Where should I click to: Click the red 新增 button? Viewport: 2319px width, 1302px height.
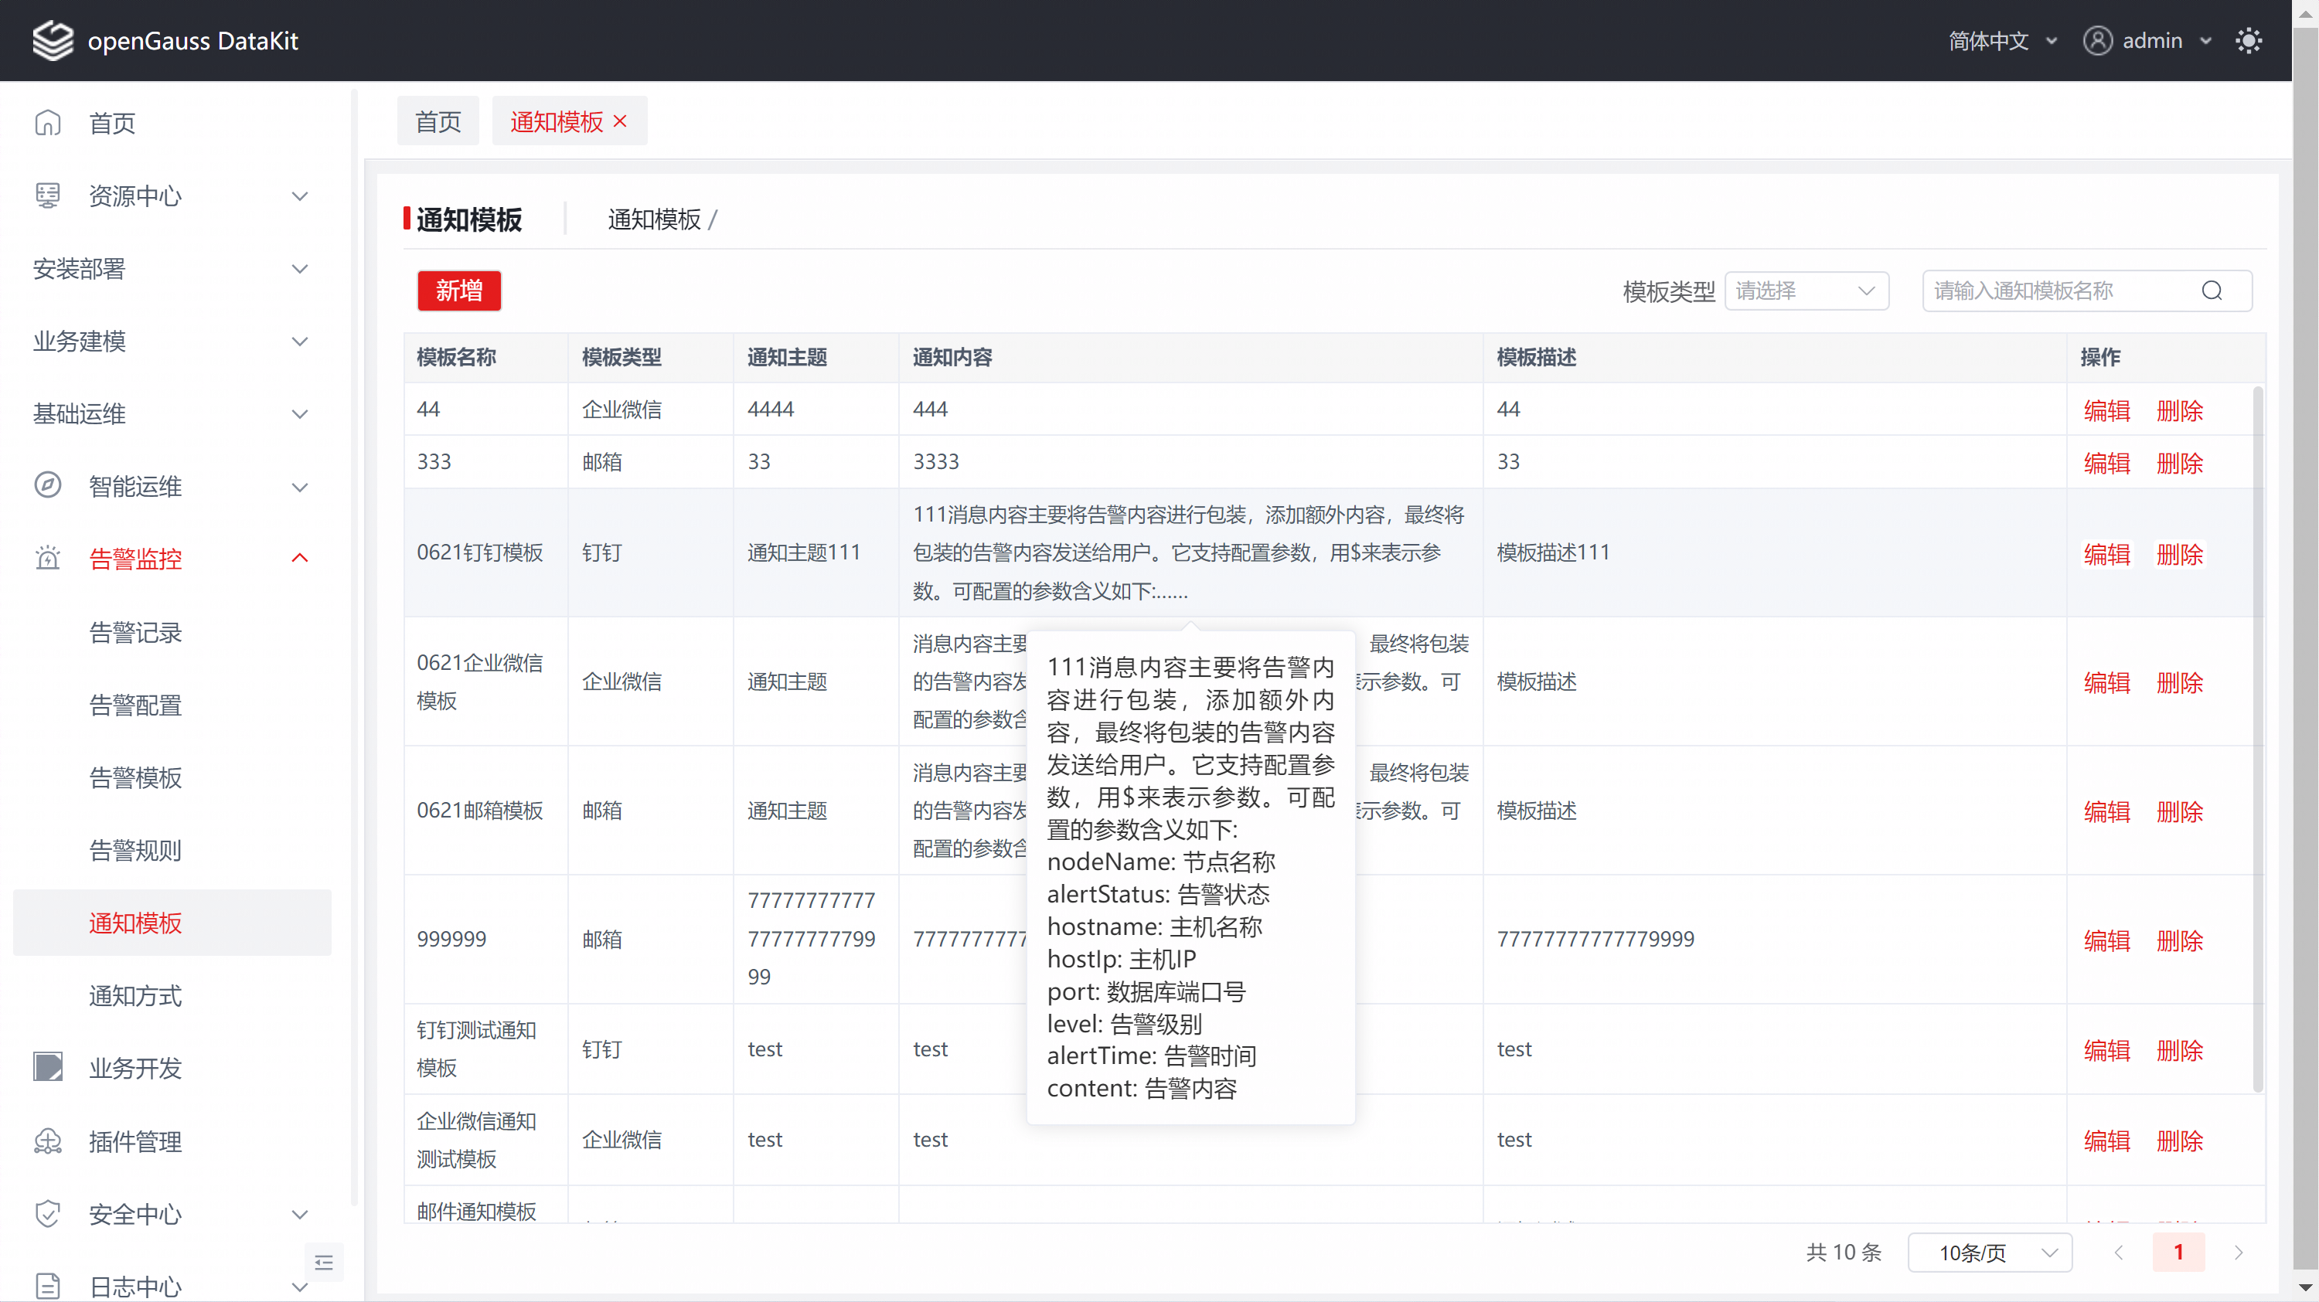pyautogui.click(x=458, y=291)
